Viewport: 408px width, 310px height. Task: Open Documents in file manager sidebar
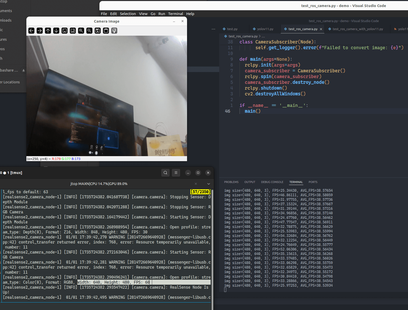tap(6, 11)
